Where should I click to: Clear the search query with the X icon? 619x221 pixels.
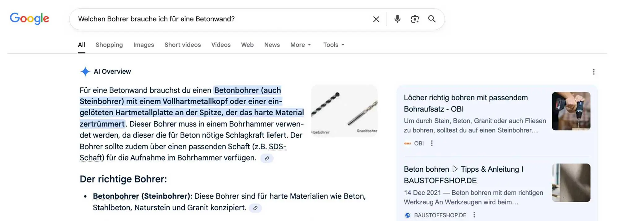click(376, 19)
